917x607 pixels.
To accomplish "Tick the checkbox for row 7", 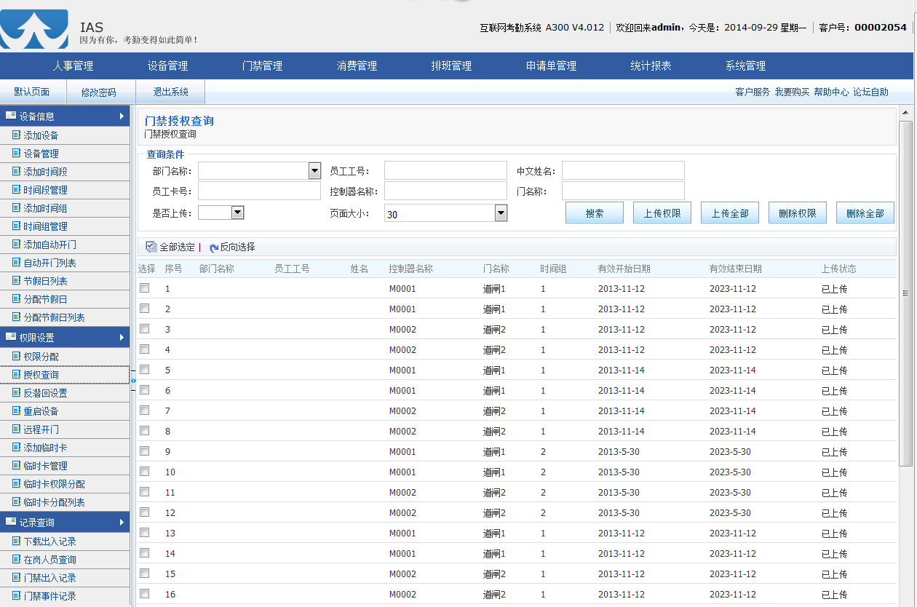I will click(144, 410).
